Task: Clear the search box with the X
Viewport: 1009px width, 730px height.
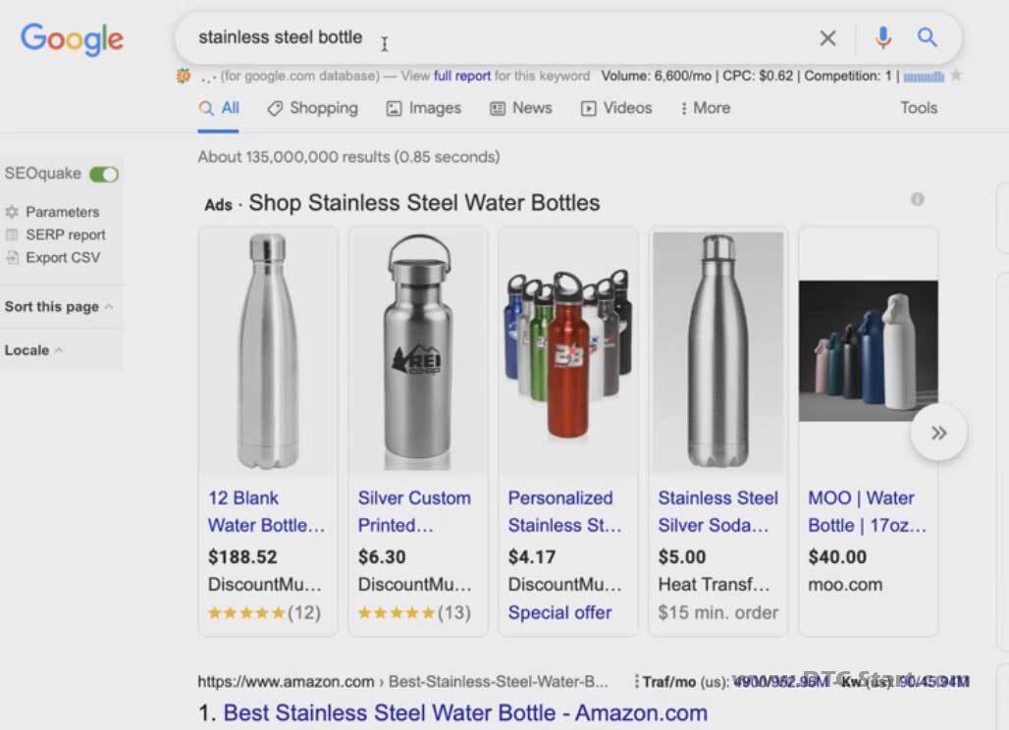Action: pyautogui.click(x=827, y=38)
